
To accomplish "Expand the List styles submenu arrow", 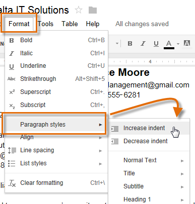I will [x=100, y=164].
